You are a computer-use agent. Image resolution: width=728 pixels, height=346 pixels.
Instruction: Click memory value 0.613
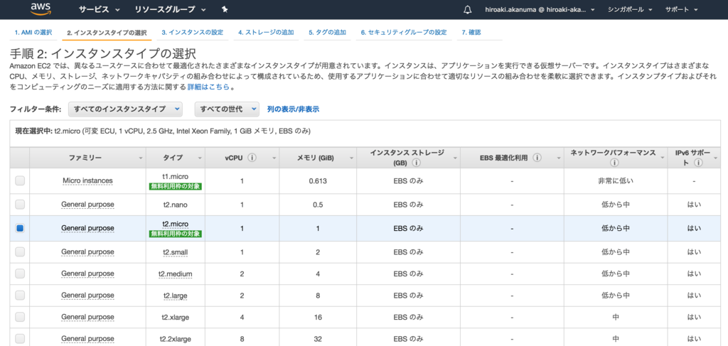pos(318,181)
